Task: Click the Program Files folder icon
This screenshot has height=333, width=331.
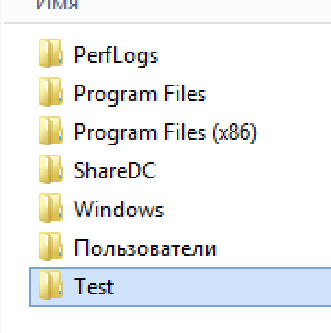Action: click(x=51, y=92)
